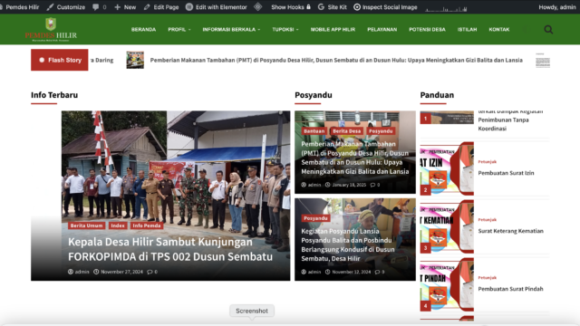Image resolution: width=580 pixels, height=326 pixels.
Task: Click Petunjuk label above Pembuatan Surat Pindah
Action: (x=488, y=278)
